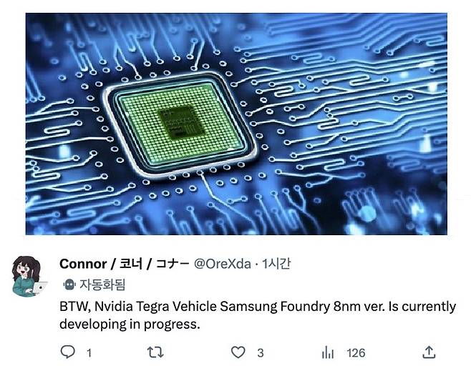Image resolution: width=471 pixels, height=376 pixels.
Task: Click the like count 3
Action: click(261, 353)
